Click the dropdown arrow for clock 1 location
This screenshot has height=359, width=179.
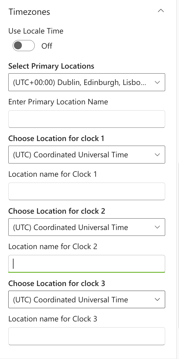pos(157,155)
